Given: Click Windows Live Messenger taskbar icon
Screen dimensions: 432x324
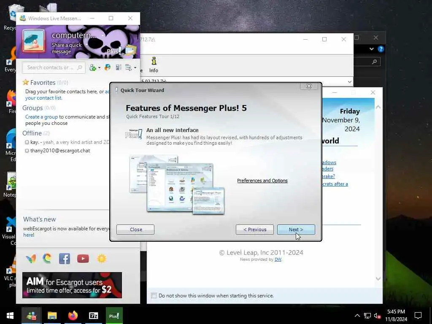Looking at the screenshot, I should point(31,316).
